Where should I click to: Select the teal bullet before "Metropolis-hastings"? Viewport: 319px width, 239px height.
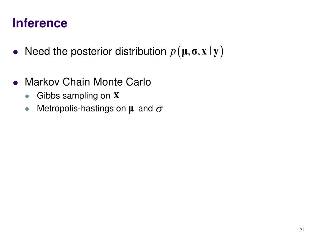[27, 109]
